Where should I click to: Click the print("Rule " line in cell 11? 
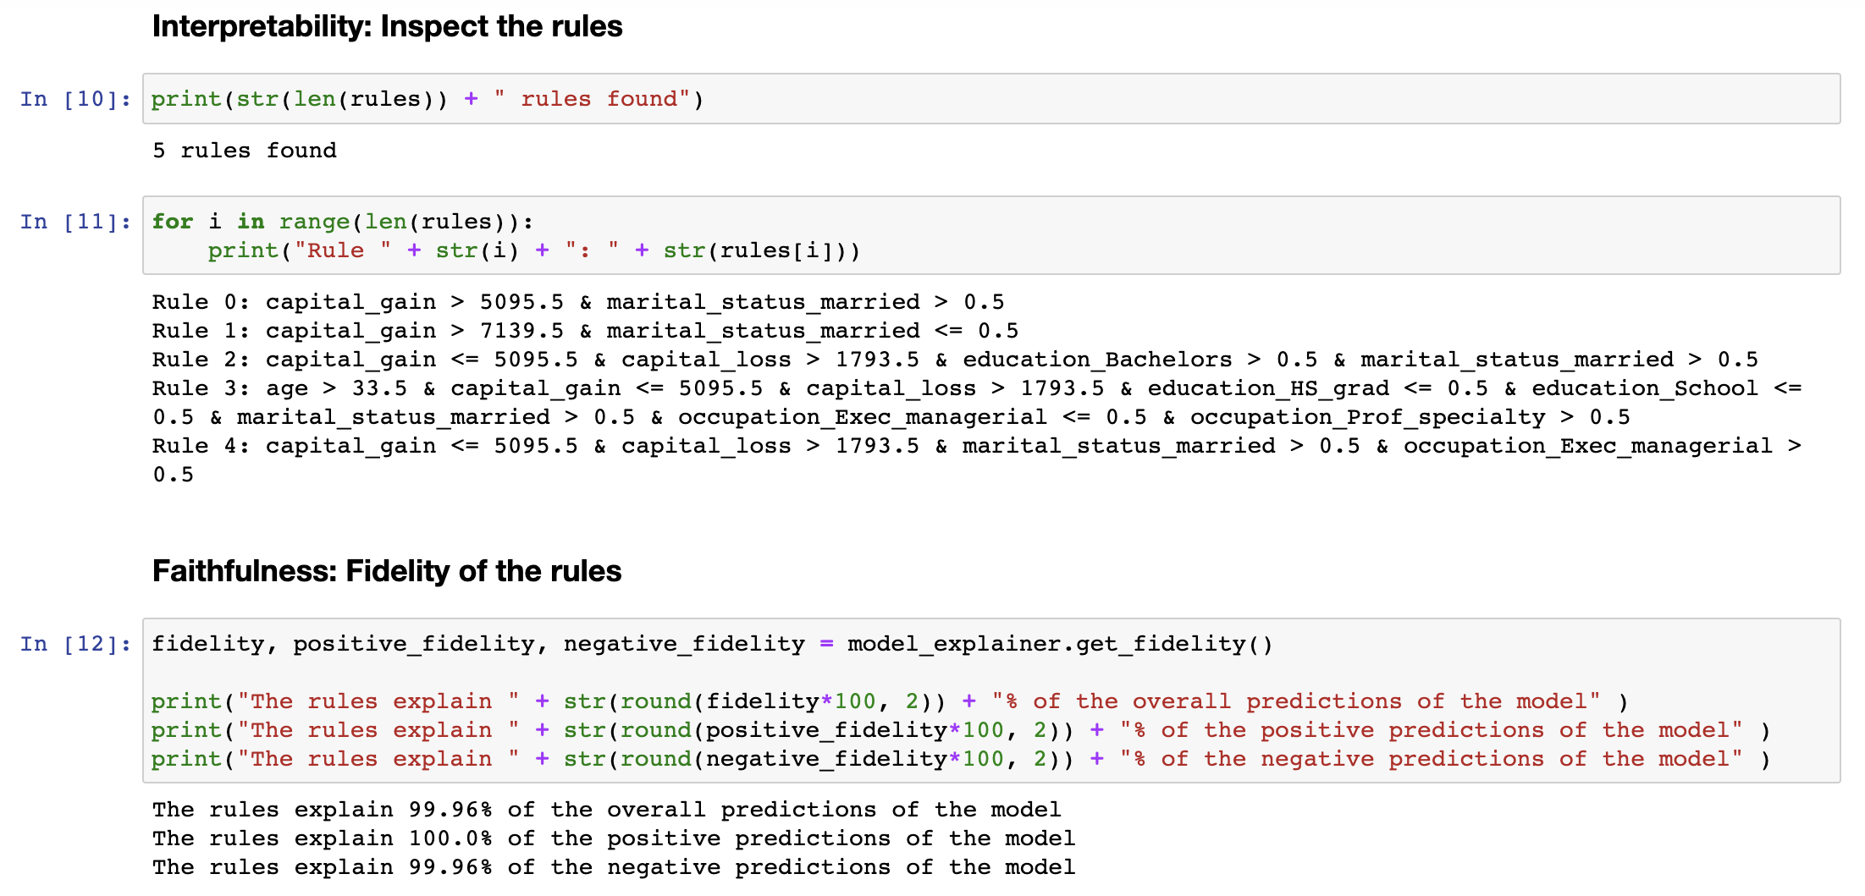(534, 250)
